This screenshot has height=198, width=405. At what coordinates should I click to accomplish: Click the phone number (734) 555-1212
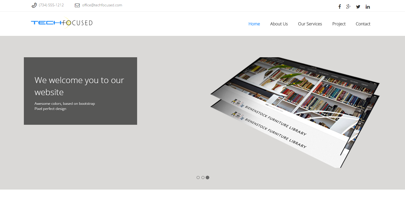pyautogui.click(x=51, y=5)
